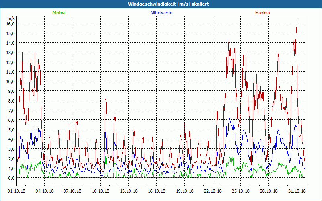Click the 9,0 y-axis value
This screenshot has width=322, height=201.
(x=12, y=91)
